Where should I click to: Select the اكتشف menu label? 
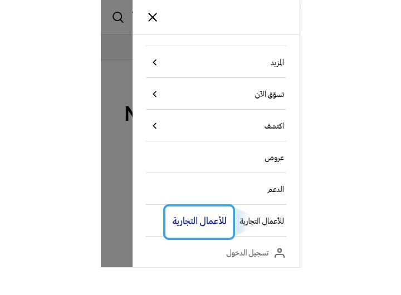[274, 126]
